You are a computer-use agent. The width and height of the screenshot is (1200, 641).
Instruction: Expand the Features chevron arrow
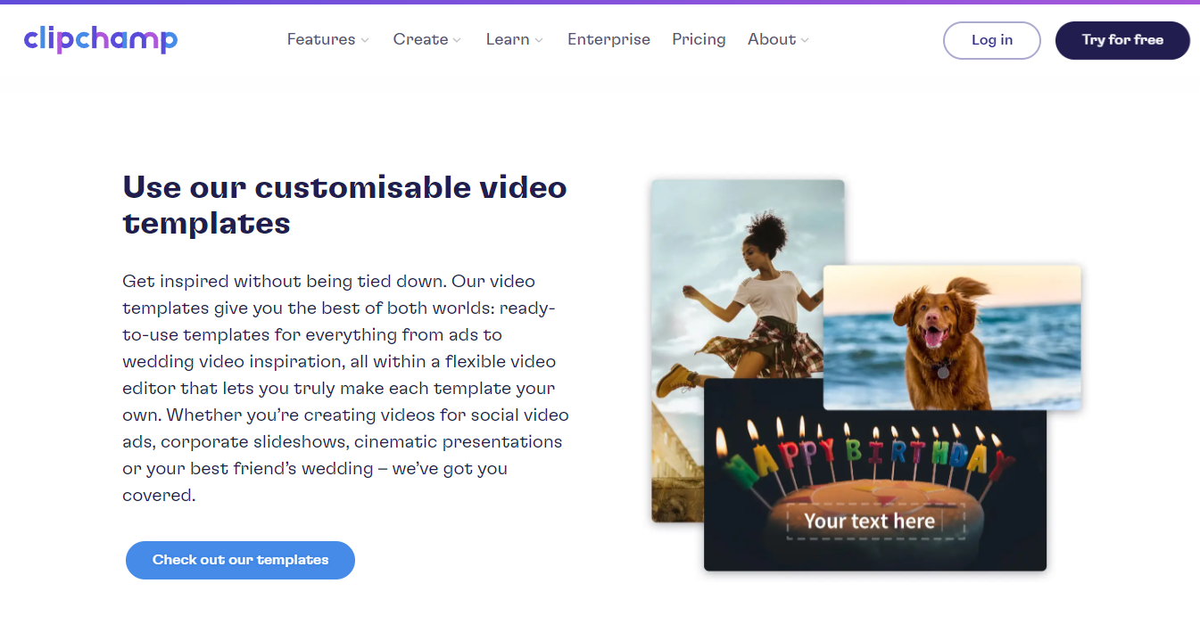(x=364, y=40)
